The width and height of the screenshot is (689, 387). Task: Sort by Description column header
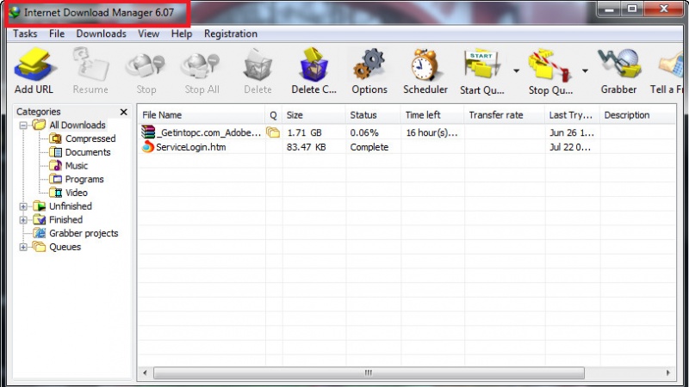[x=638, y=115]
